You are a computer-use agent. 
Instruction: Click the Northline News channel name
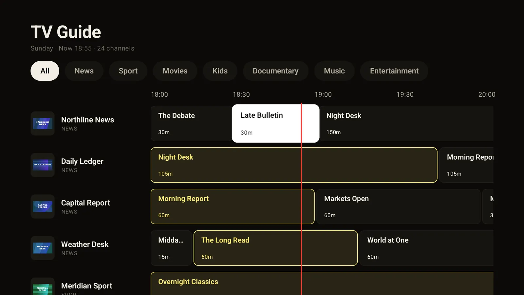87,120
